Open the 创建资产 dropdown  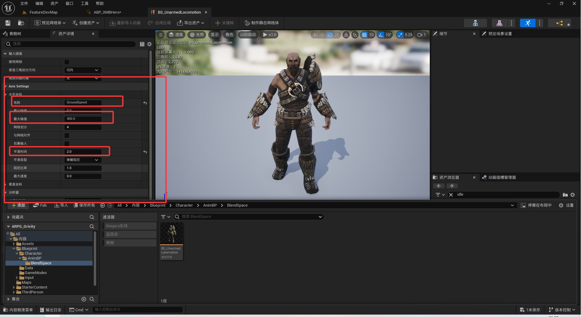tap(86, 23)
